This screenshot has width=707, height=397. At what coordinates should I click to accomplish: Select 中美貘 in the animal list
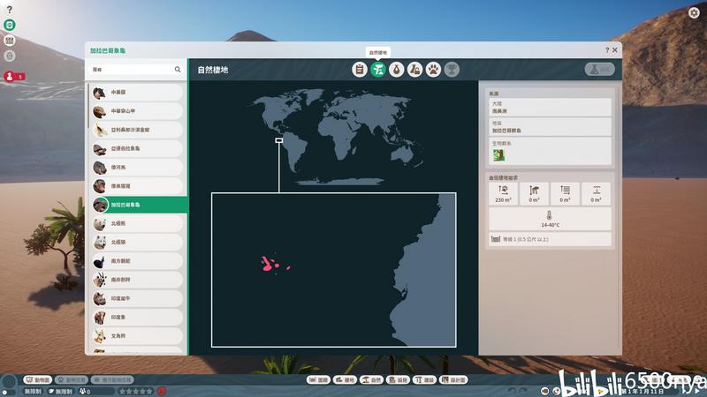click(137, 93)
